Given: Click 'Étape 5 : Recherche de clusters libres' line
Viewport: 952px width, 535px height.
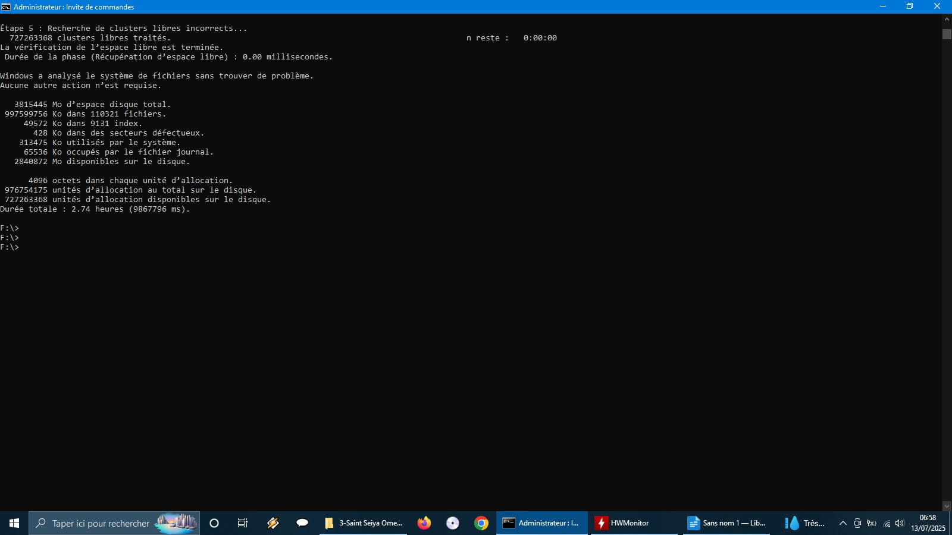Looking at the screenshot, I should click(123, 29).
